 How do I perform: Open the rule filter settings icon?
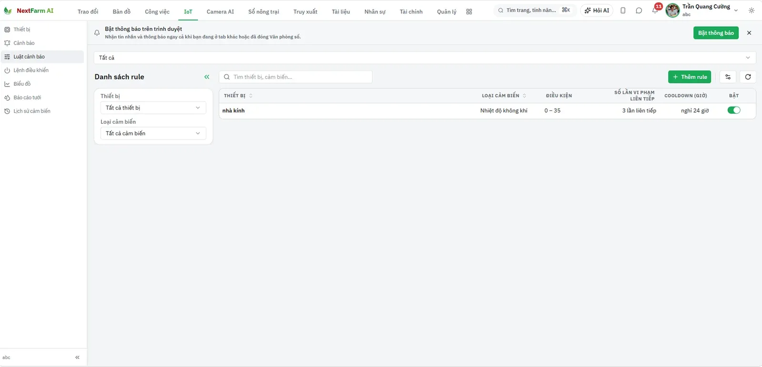click(x=728, y=77)
